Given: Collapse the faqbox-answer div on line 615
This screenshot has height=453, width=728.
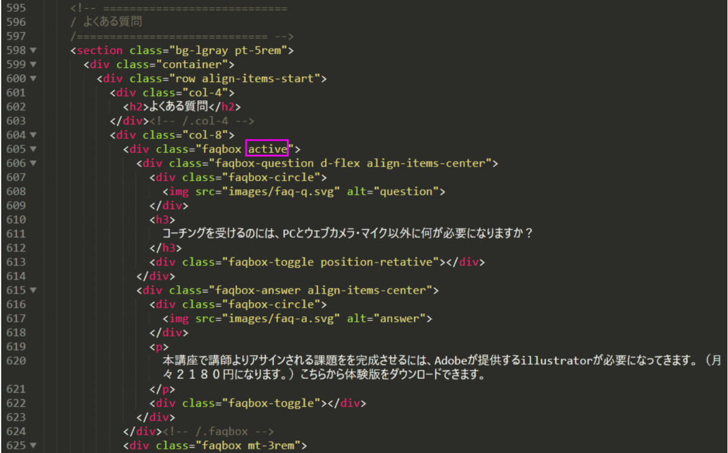Looking at the screenshot, I should 33,290.
